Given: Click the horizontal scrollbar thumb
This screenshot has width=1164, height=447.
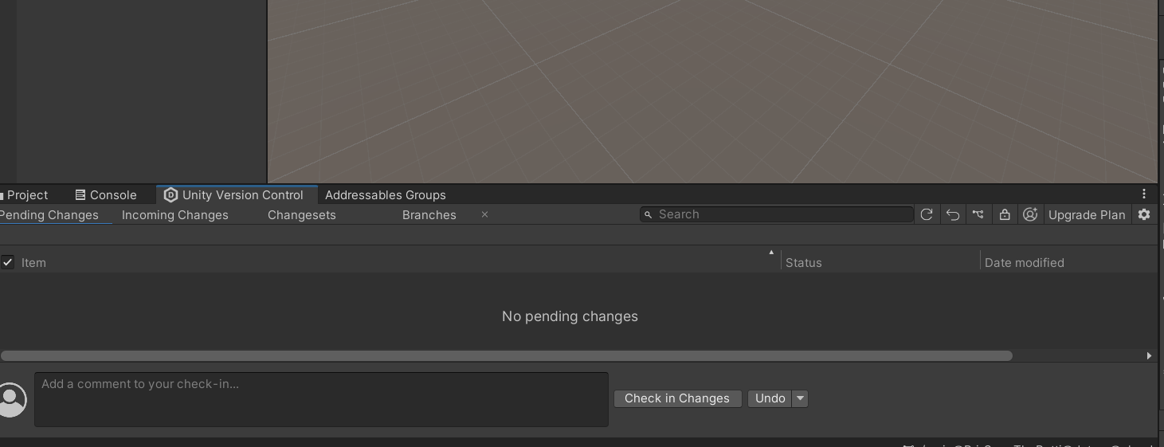Looking at the screenshot, I should [507, 355].
